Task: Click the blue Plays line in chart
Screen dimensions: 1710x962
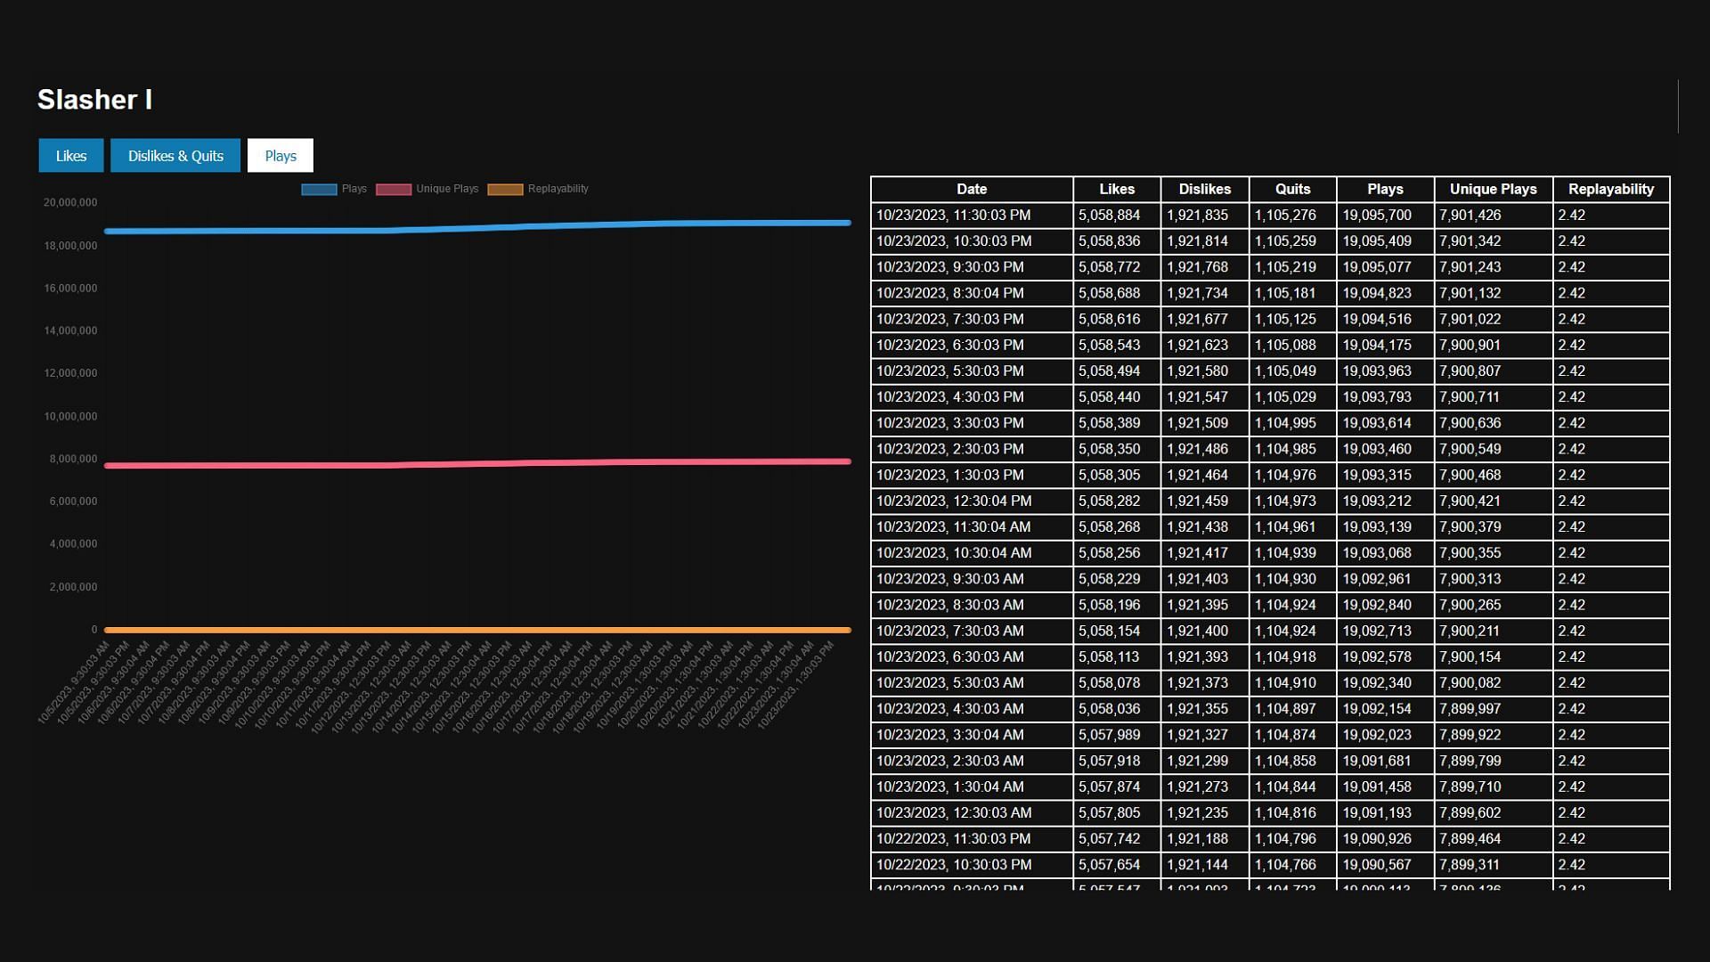Action: [477, 228]
